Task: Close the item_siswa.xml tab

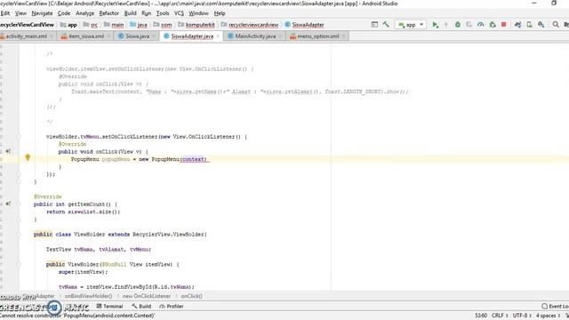Action: [108, 36]
